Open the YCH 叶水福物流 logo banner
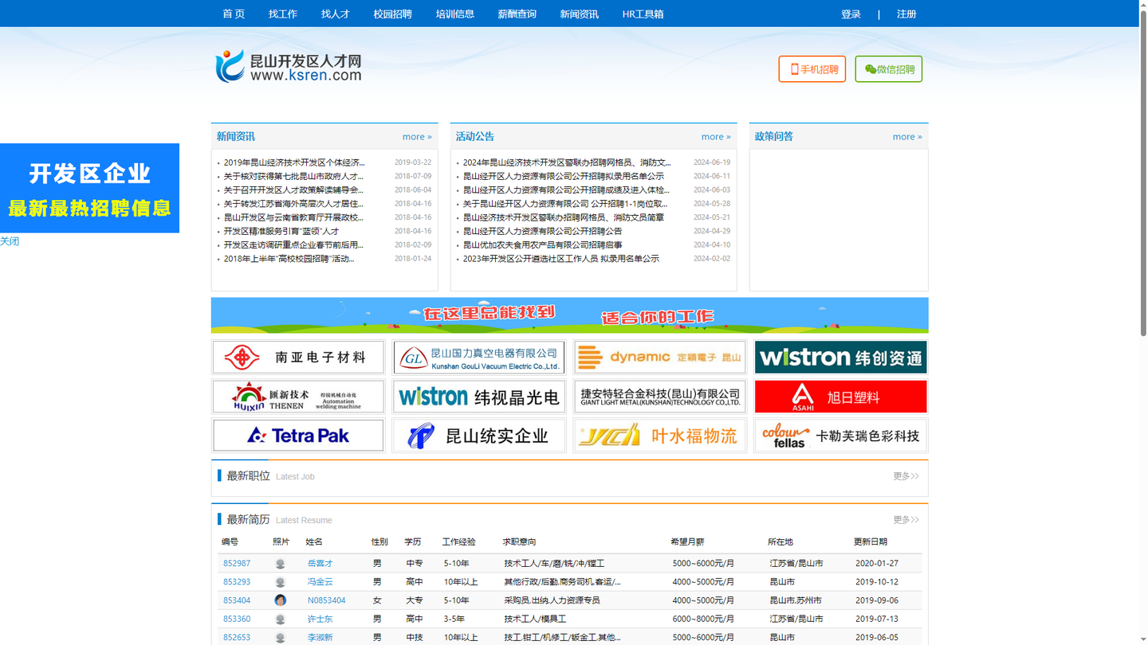This screenshot has width=1148, height=645. pyautogui.click(x=660, y=436)
